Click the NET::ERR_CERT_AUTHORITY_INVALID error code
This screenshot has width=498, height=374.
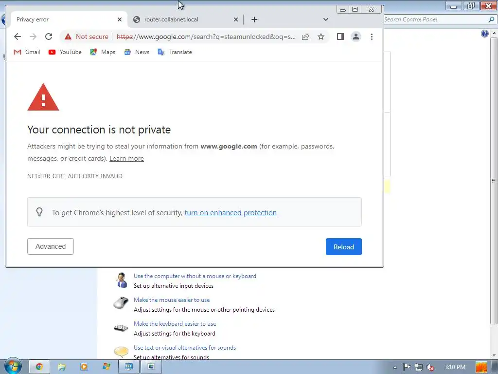(x=74, y=176)
